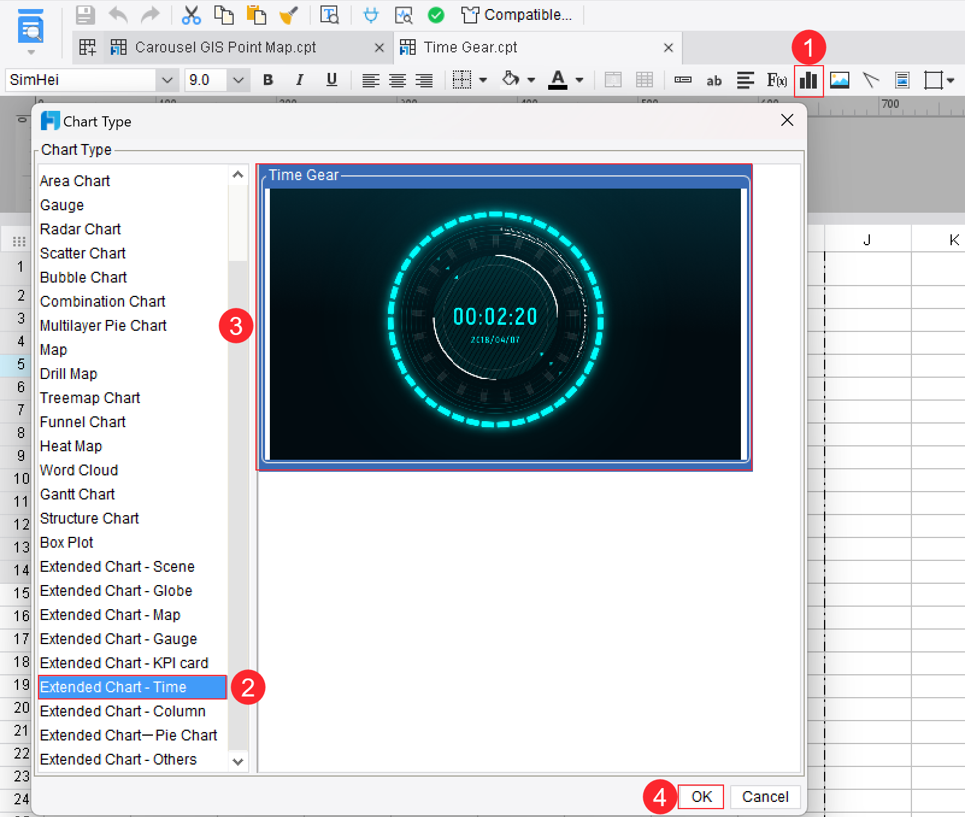Click the Paste clipboard icon
The image size is (965, 817).
[257, 15]
